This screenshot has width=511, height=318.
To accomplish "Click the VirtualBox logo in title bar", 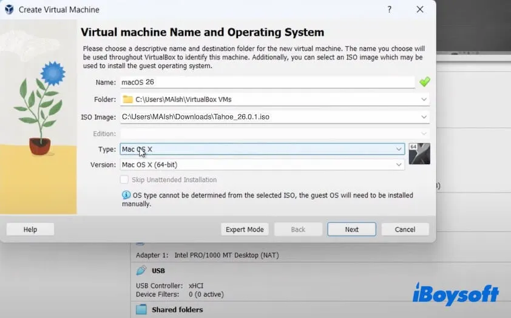I will coord(9,10).
